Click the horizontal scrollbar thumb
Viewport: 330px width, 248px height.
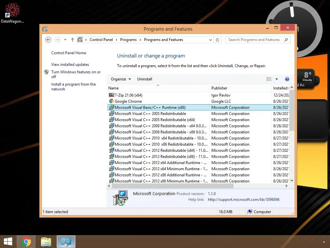coord(173,186)
